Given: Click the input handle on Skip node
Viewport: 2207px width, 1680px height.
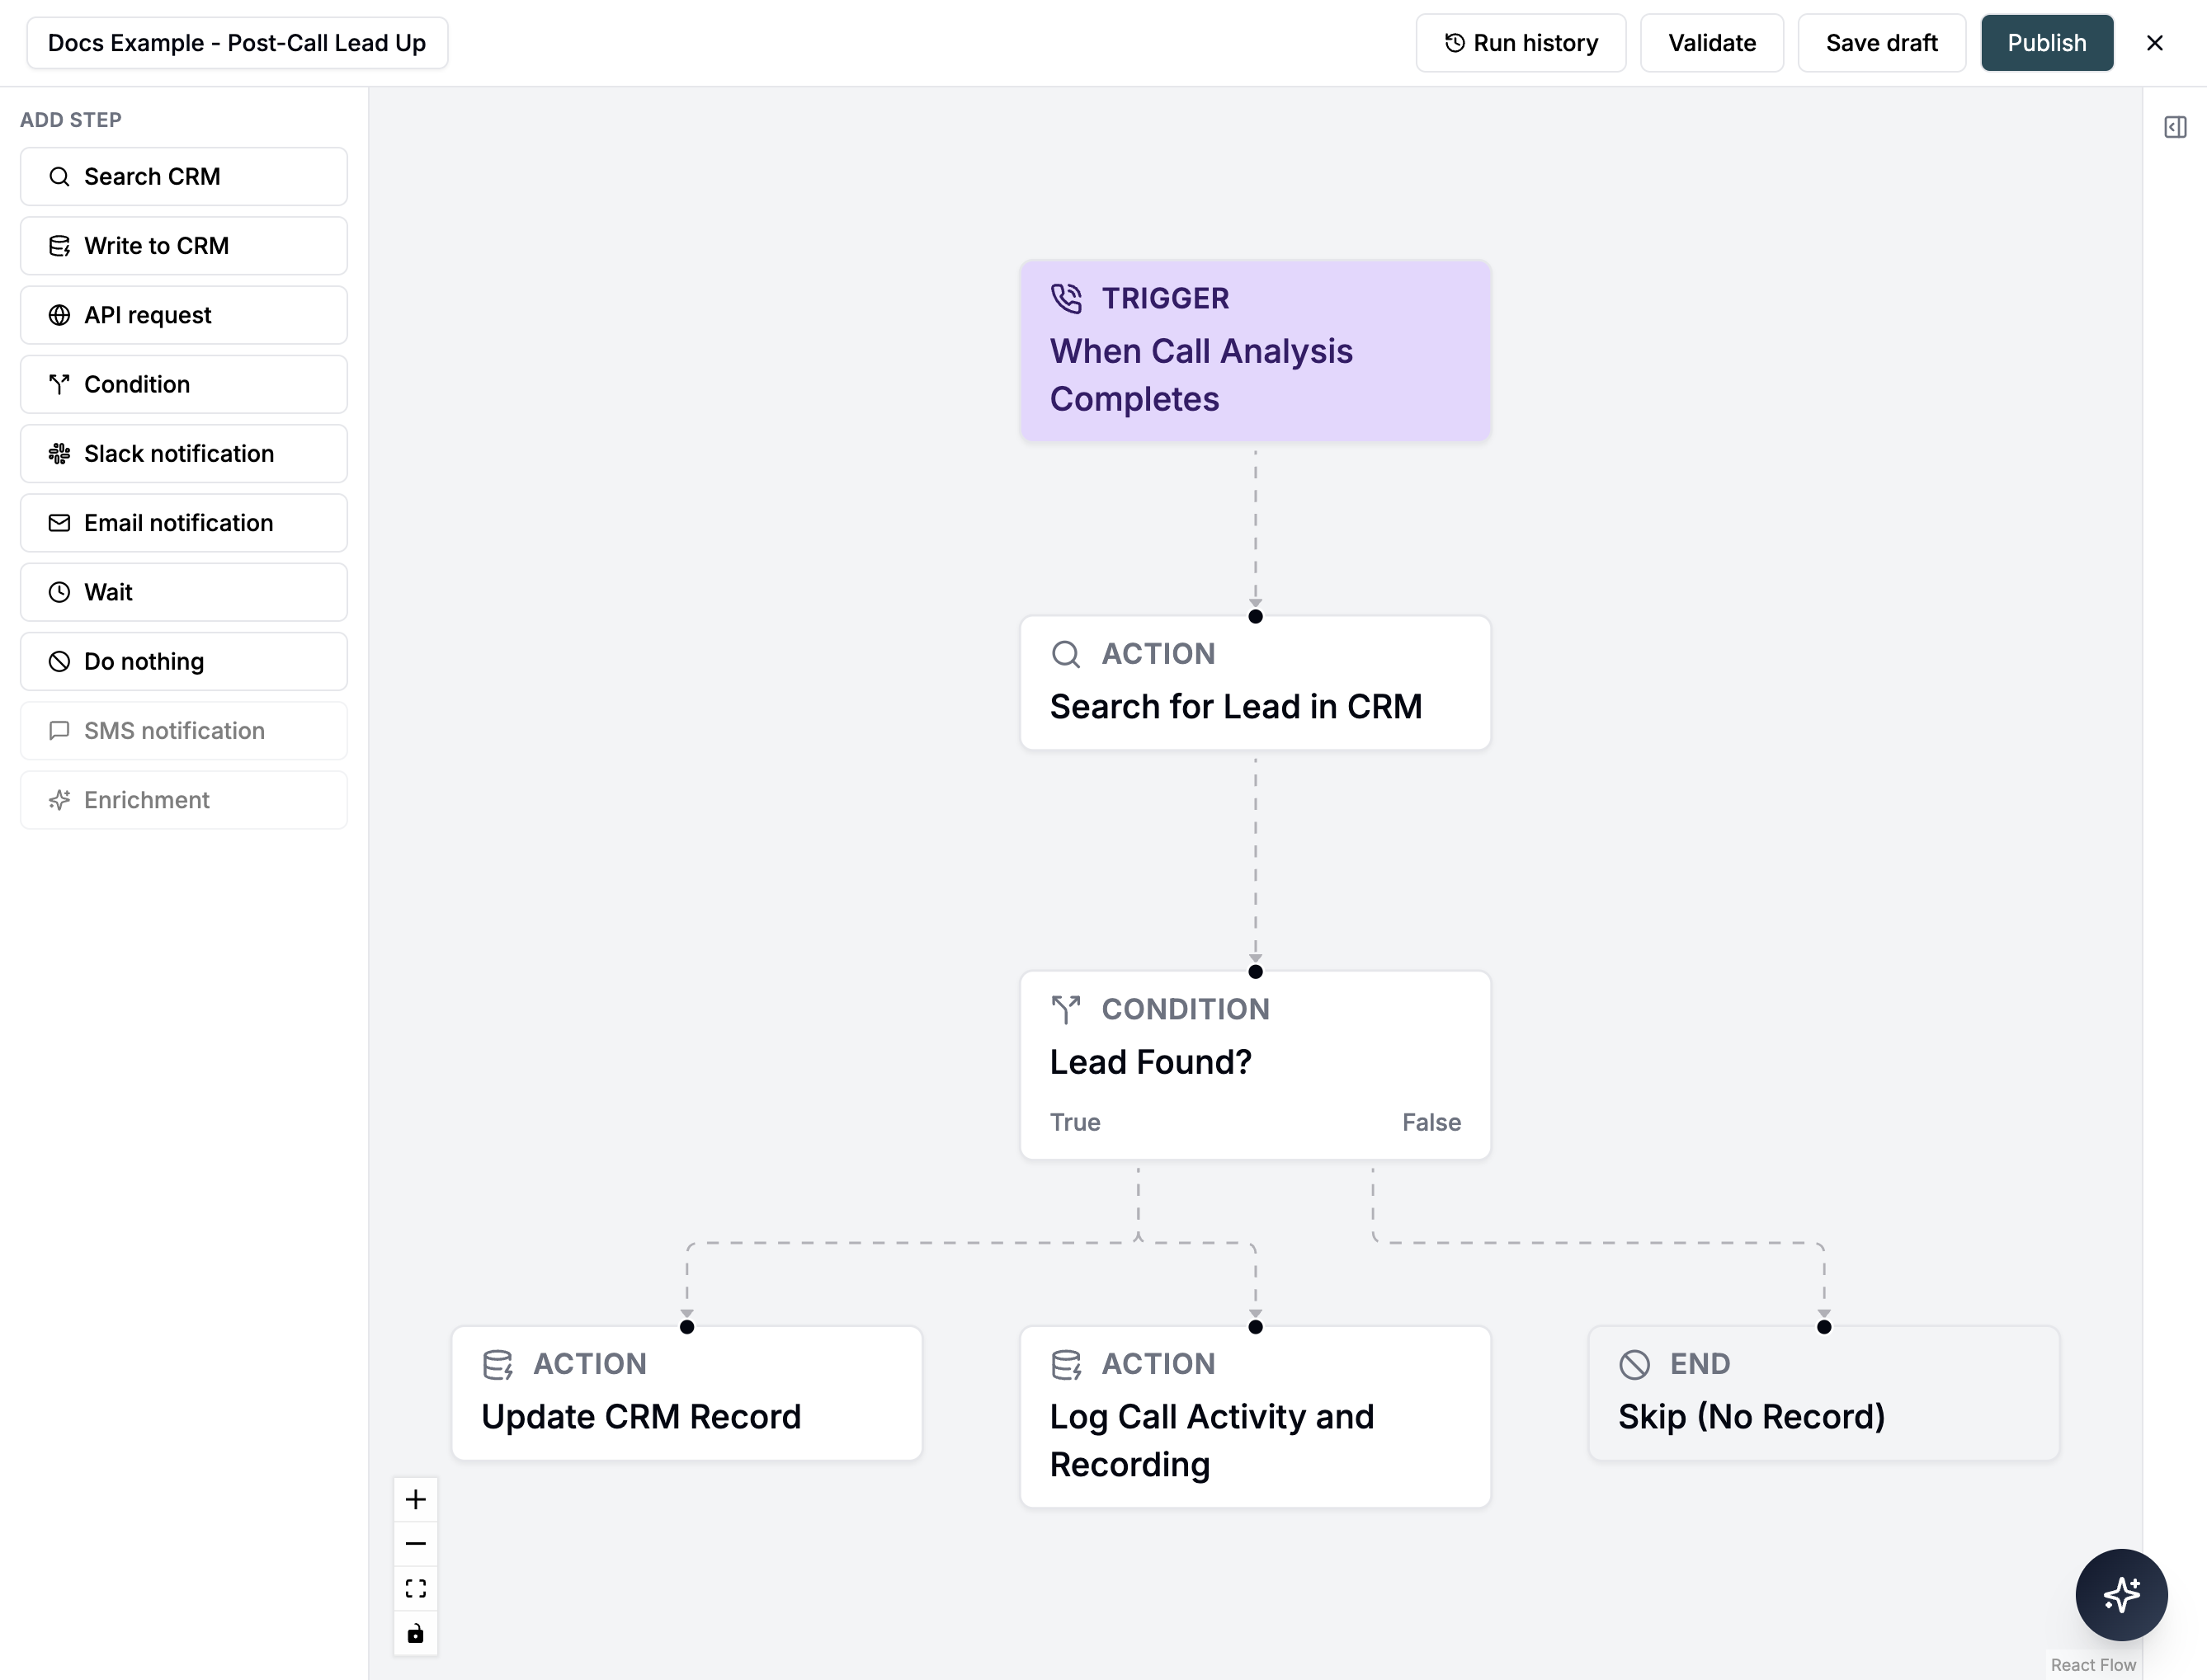Looking at the screenshot, I should coord(1824,1327).
